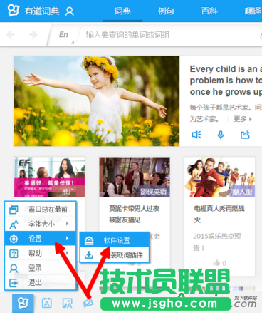Click the exit arrow icon in menu
Screen dimensions: 262x315
(14, 283)
